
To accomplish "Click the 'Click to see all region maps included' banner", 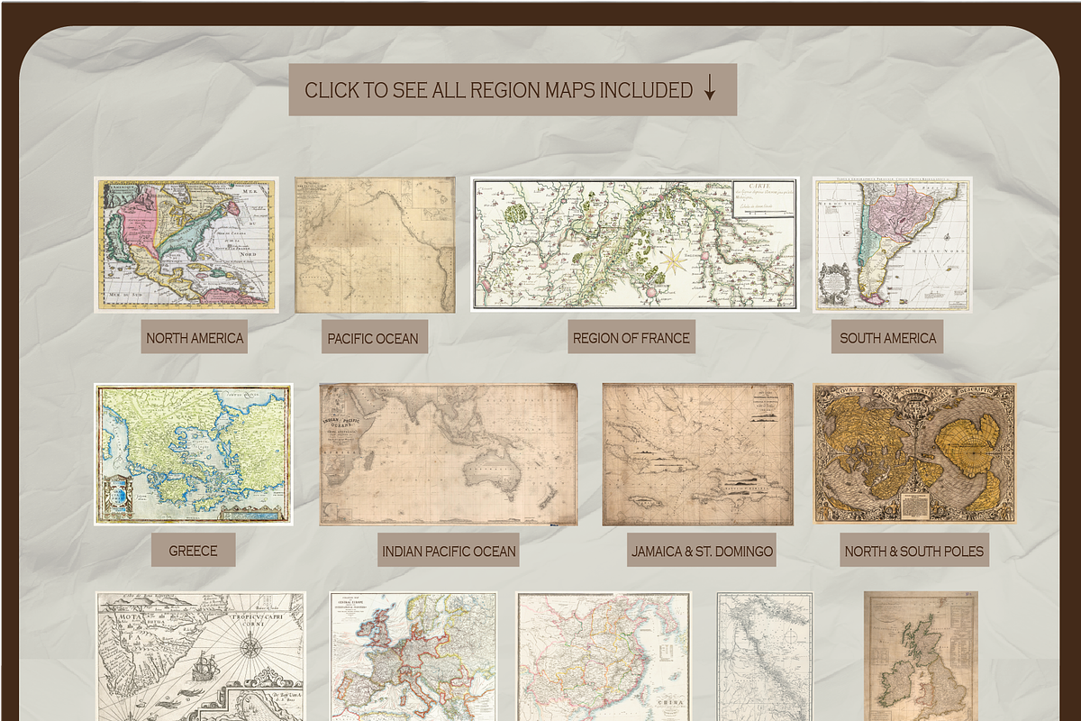I will tap(513, 89).
